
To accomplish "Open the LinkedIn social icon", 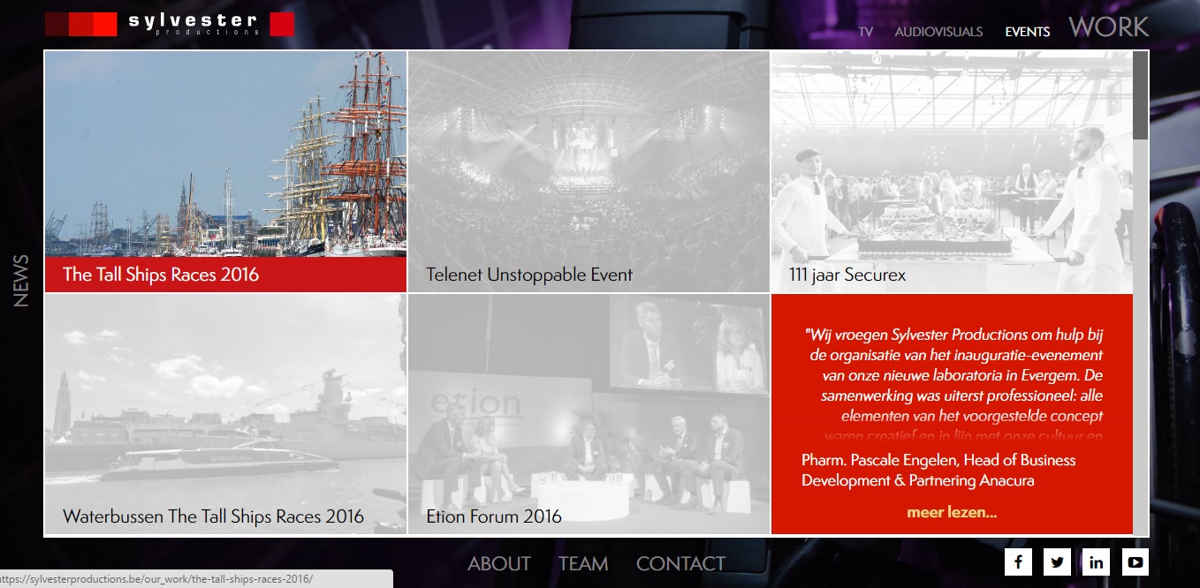I will 1097,562.
